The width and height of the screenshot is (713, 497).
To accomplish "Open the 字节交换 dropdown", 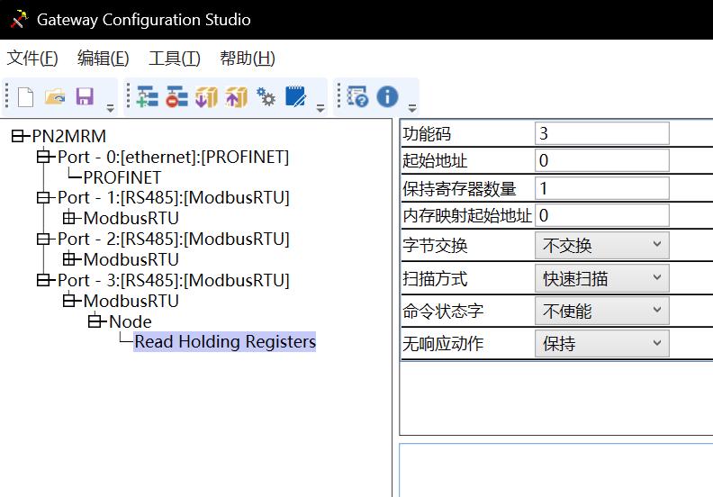I will click(x=601, y=246).
